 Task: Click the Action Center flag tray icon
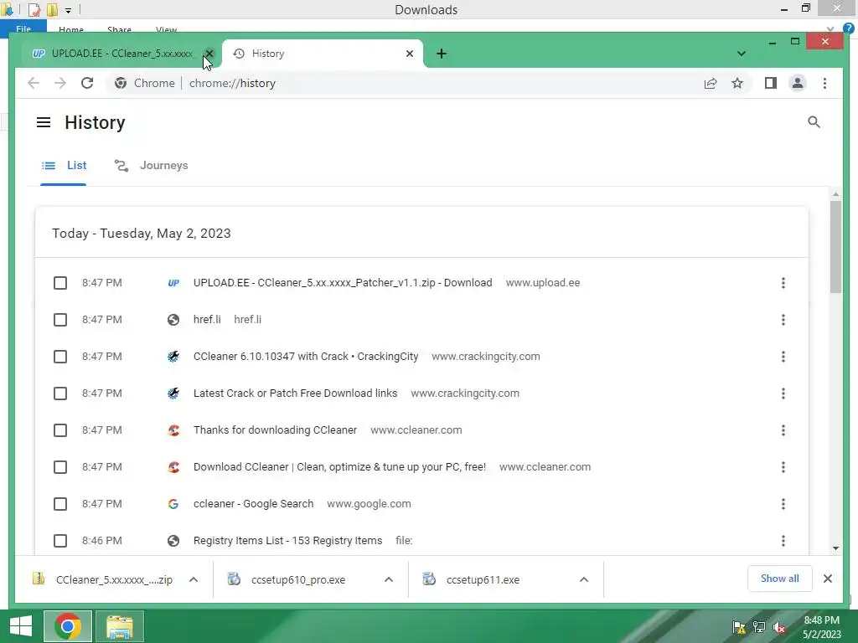click(739, 627)
